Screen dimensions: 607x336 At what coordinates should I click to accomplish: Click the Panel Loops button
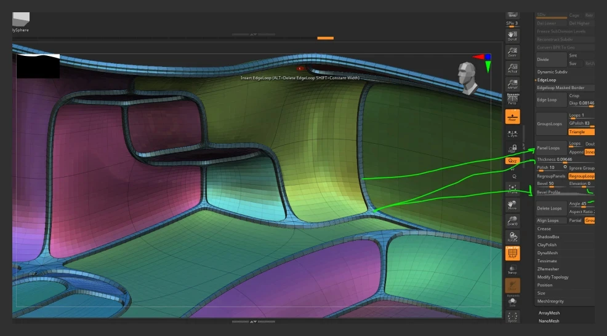coord(550,148)
